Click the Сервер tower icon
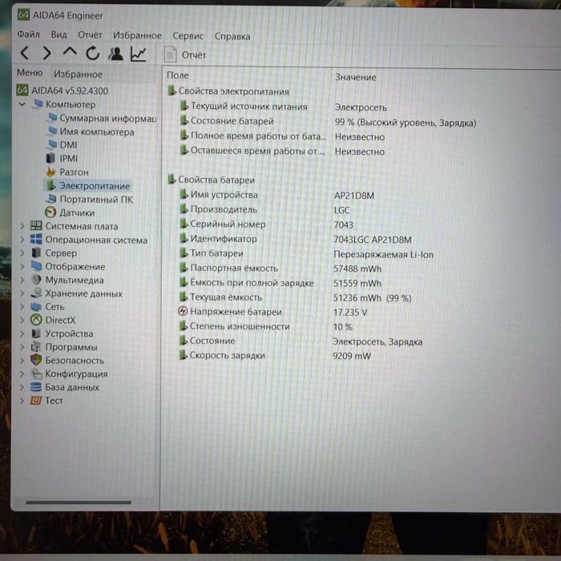 pos(36,252)
